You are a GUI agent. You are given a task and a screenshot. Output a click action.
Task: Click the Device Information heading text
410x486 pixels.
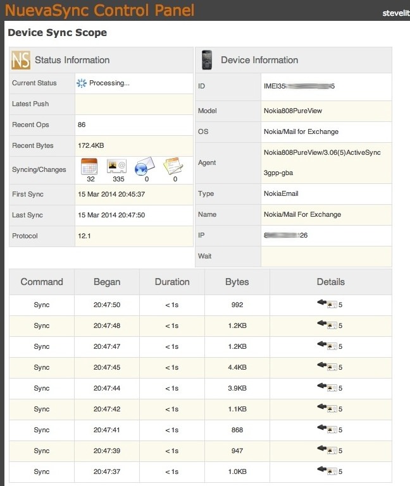[x=259, y=60]
